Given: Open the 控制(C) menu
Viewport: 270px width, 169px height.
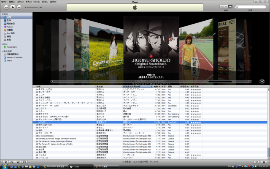Looking at the screenshot, I should tap(20, 2).
